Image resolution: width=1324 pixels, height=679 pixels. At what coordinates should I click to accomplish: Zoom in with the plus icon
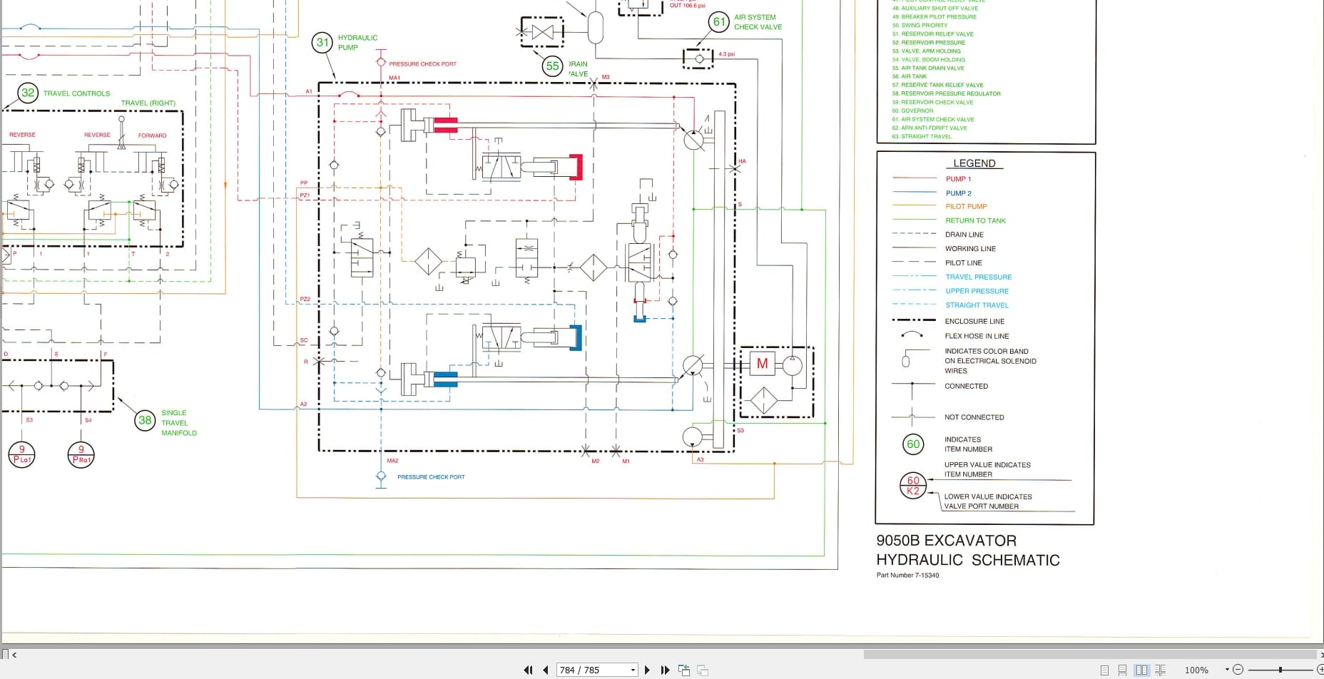point(1321,670)
